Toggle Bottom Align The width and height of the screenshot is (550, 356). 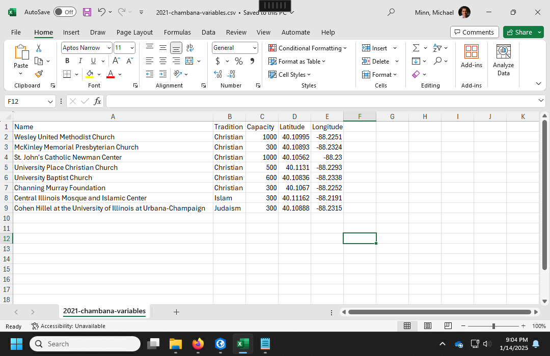click(176, 48)
